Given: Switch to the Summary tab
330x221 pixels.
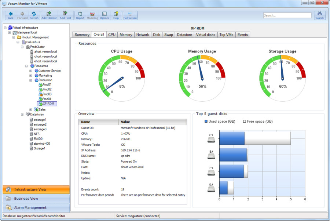Looking at the screenshot, I should (x=82, y=35).
